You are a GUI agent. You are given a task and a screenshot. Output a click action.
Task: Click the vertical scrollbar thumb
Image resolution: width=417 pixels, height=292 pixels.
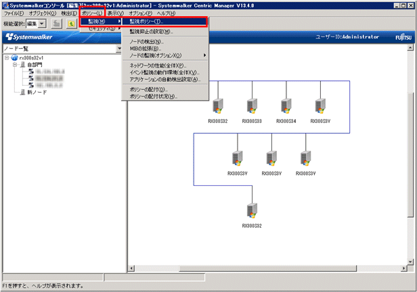[410, 155]
